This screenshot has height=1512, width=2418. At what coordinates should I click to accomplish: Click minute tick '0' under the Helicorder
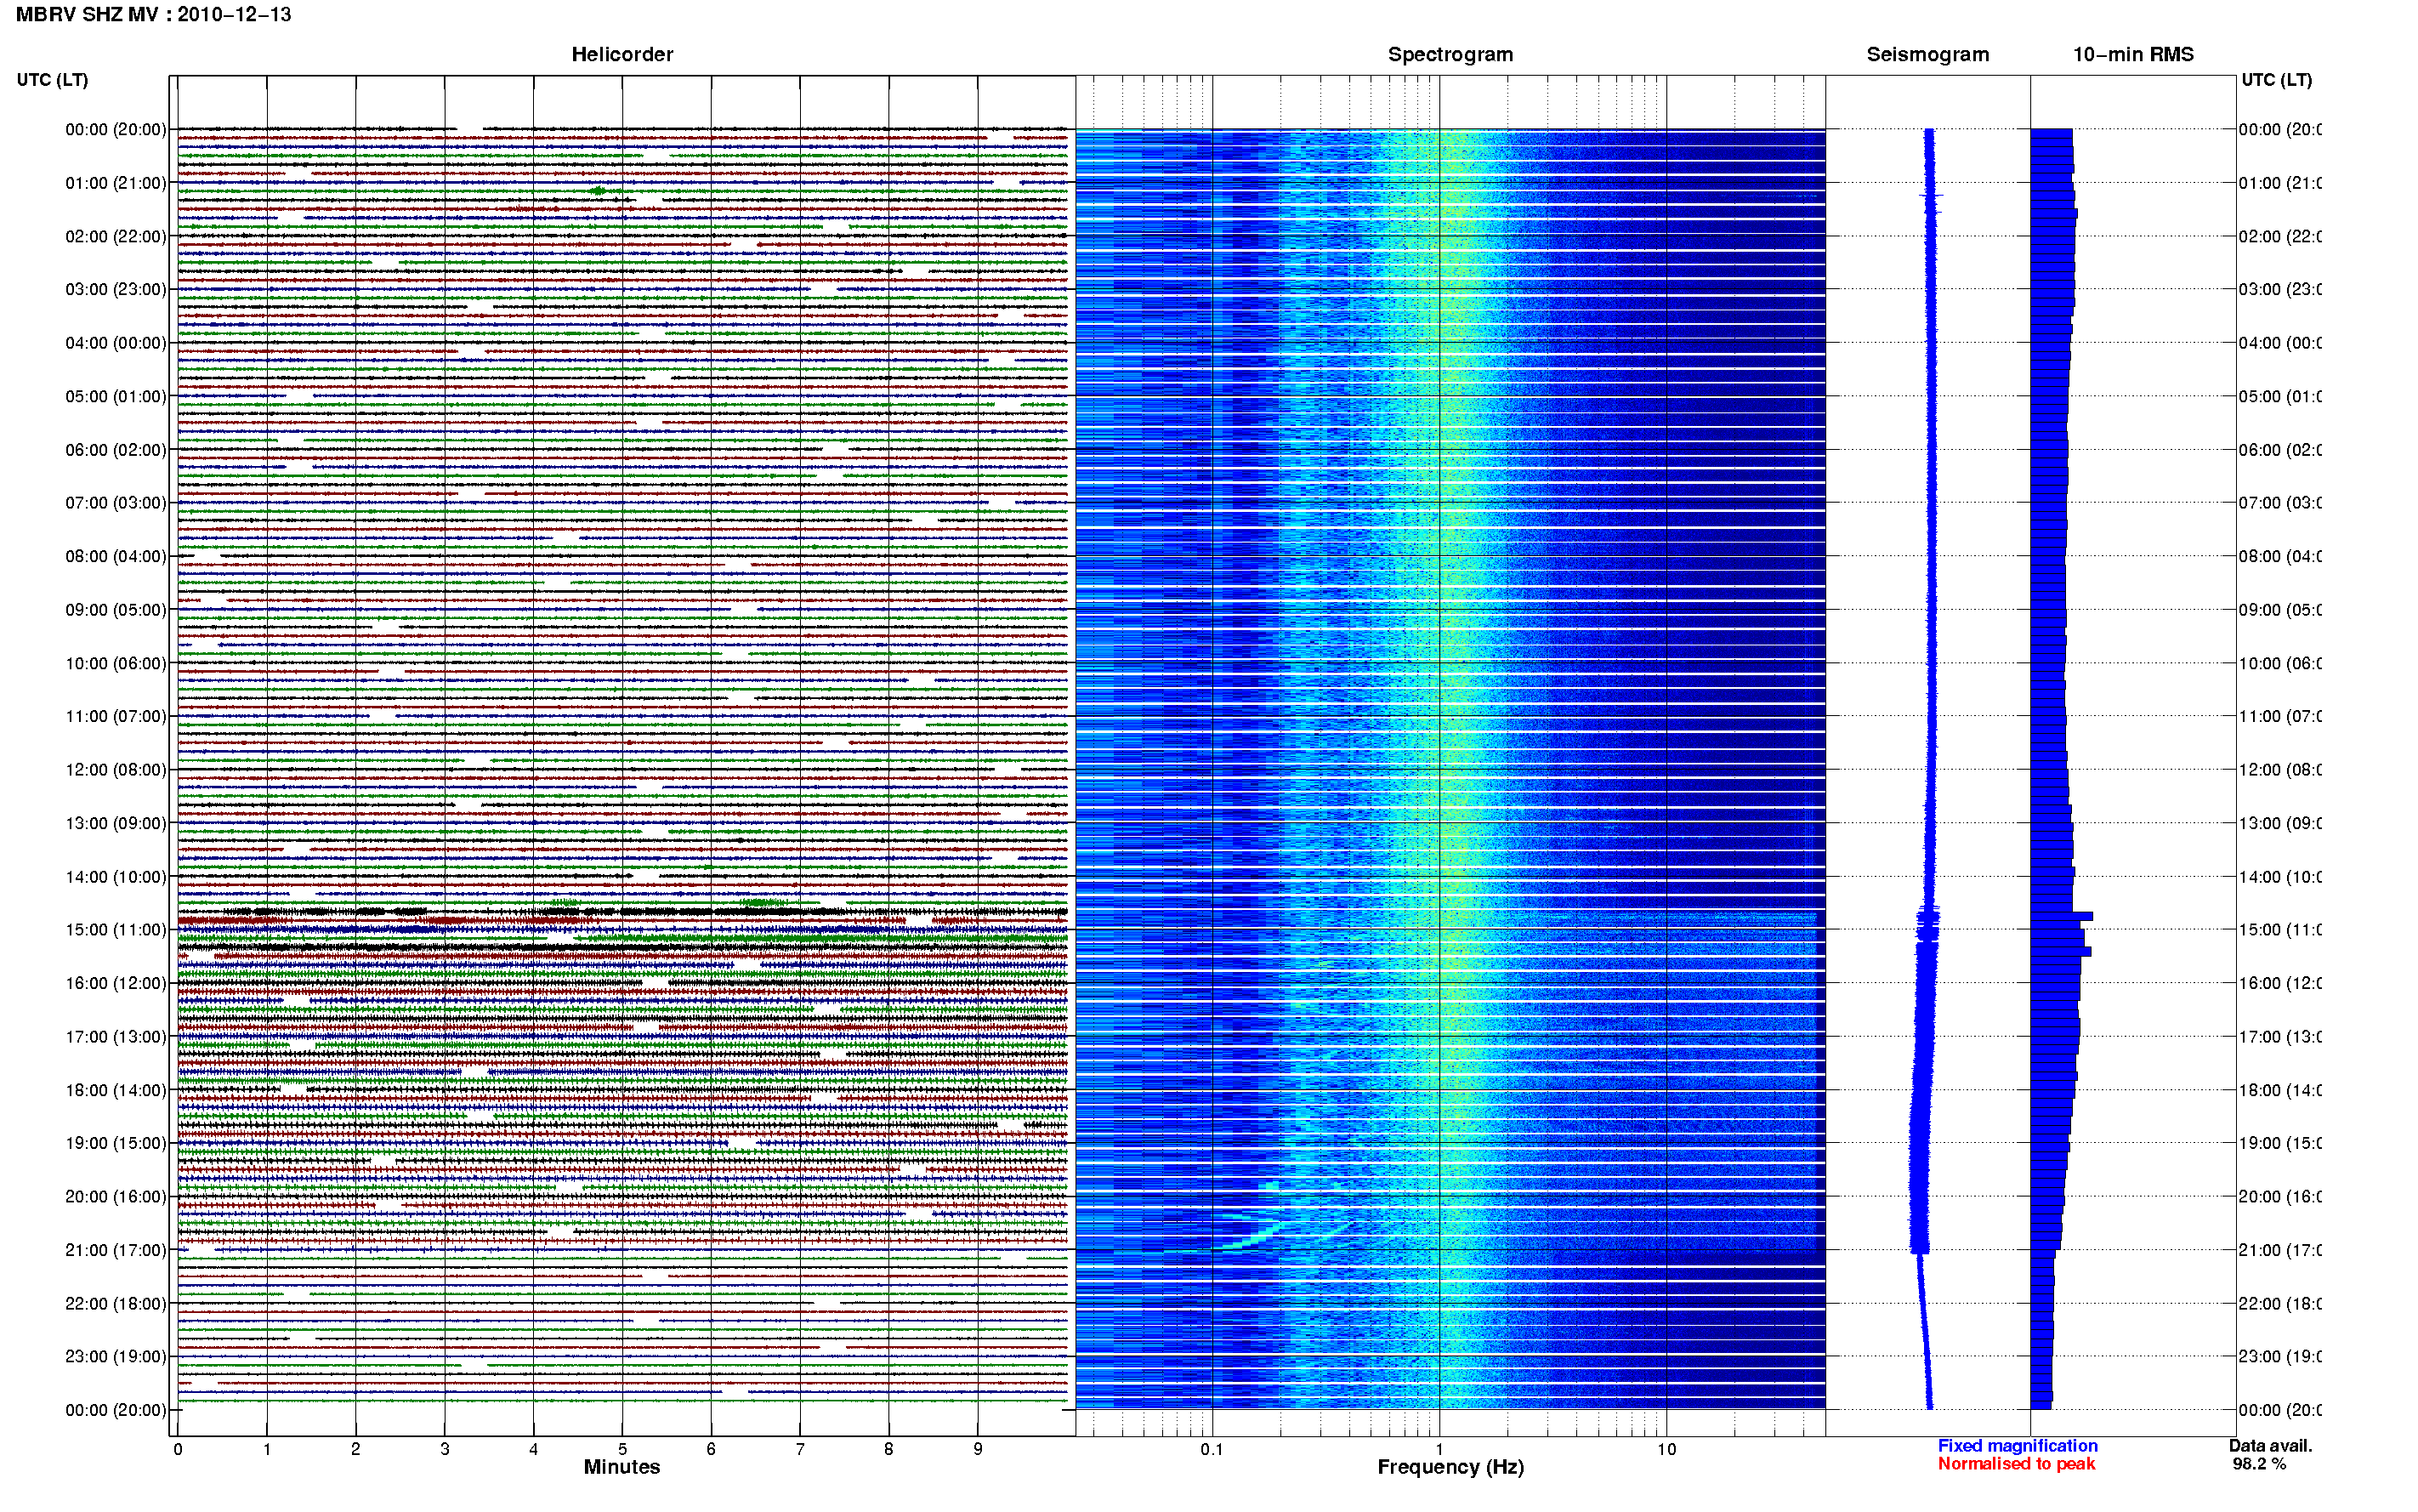tap(178, 1449)
